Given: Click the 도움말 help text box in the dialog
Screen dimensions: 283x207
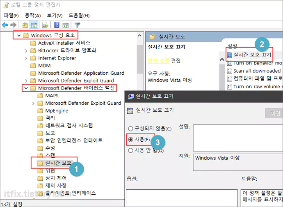Looking at the screenshot, I should pyautogui.click(x=262, y=198).
